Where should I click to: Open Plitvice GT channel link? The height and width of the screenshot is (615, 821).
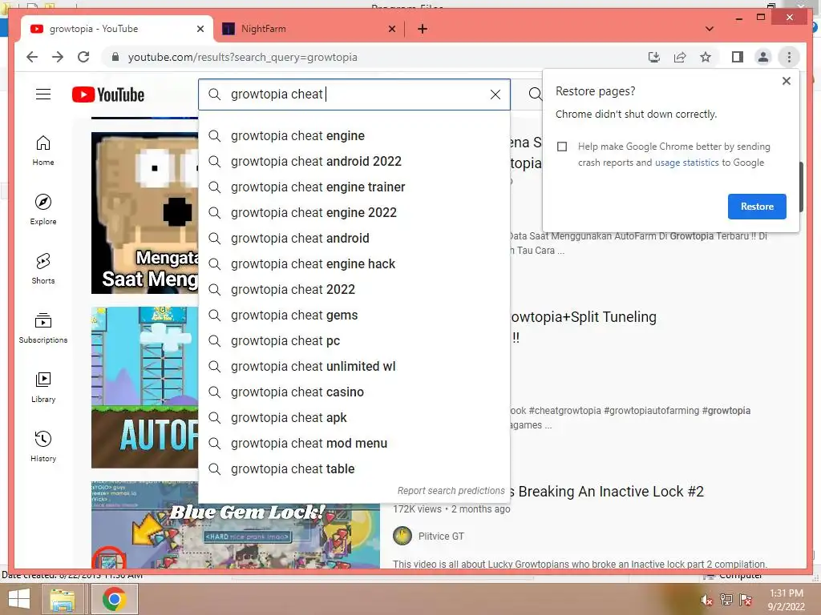(x=441, y=536)
